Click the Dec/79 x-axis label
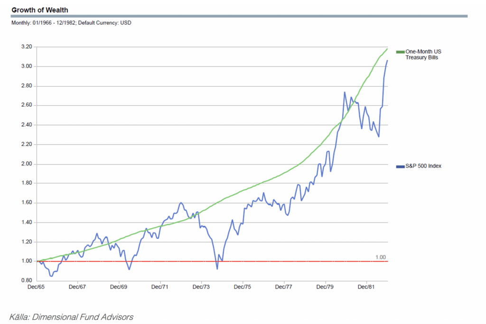 [x=325, y=287]
